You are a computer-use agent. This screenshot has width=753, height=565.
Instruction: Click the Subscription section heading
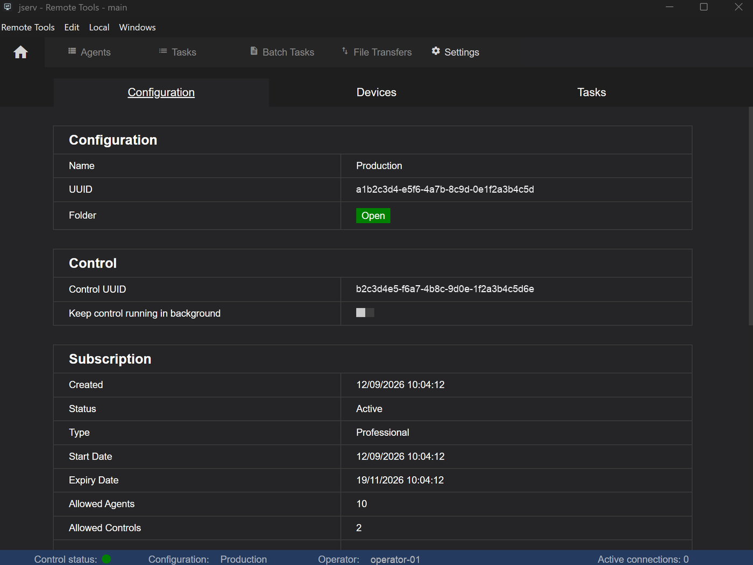110,359
